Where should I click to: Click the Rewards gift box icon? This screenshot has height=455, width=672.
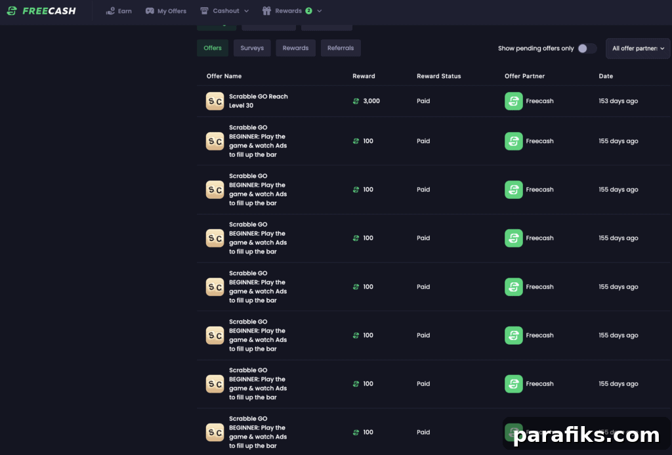(x=266, y=11)
